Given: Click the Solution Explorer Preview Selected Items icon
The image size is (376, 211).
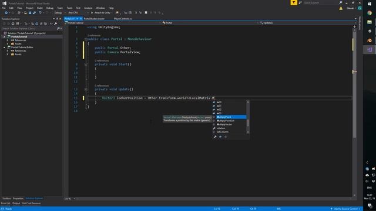Looking at the screenshot, I should click(51, 23).
